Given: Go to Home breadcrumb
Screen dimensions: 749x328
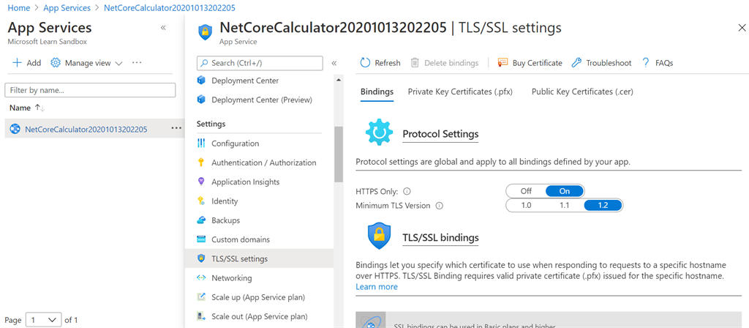Looking at the screenshot, I should [x=18, y=7].
